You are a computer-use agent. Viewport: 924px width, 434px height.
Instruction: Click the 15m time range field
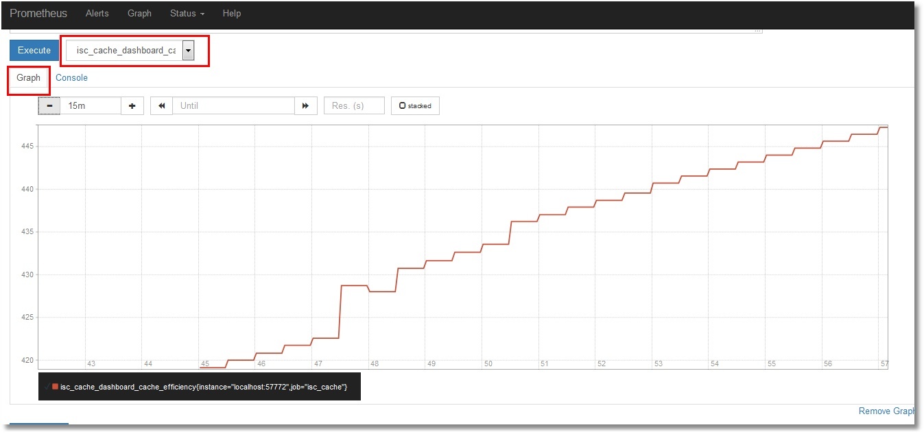click(91, 106)
